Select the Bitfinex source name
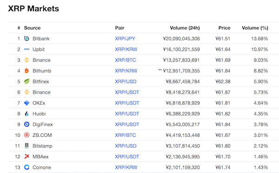The width and height of the screenshot is (279, 173). coord(41,82)
